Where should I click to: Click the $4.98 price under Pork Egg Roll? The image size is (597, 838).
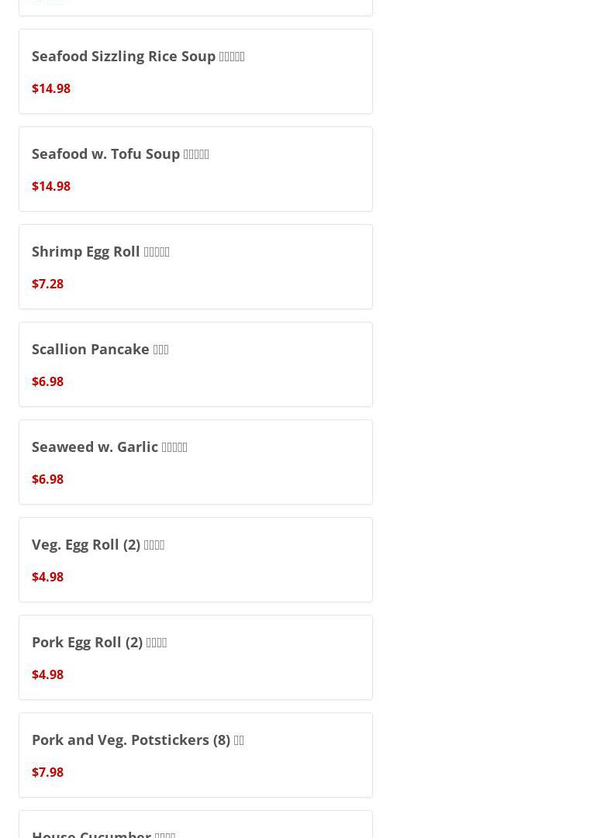click(x=47, y=674)
